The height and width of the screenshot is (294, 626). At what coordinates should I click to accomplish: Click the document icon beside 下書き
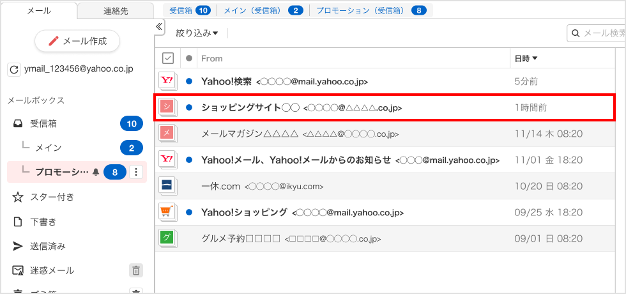pos(18,222)
